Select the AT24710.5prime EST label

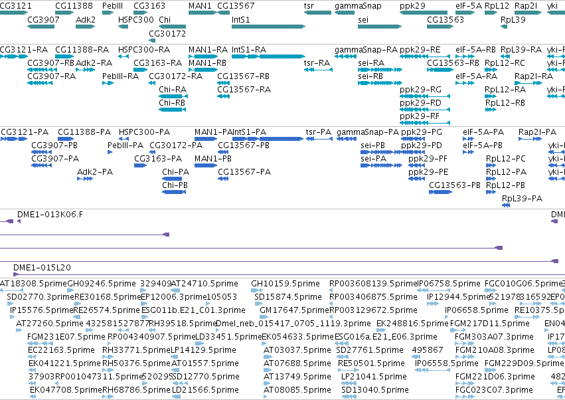pos(204,284)
